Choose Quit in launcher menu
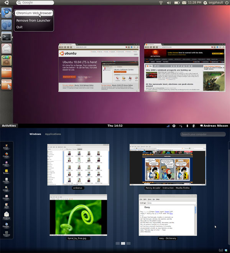This screenshot has height=253, width=230. [20, 27]
